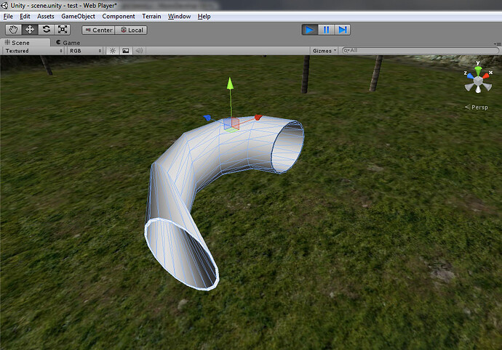Step forward one frame
The height and width of the screenshot is (350, 502).
(x=342, y=30)
